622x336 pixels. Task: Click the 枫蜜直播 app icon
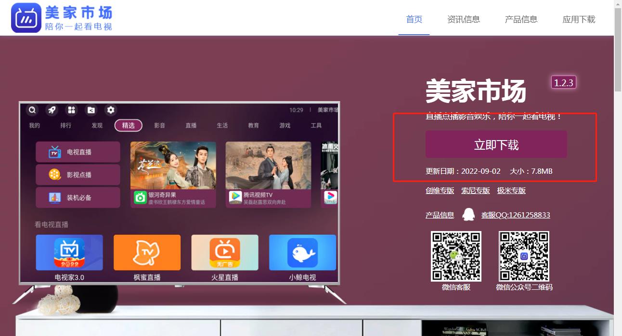(x=147, y=253)
